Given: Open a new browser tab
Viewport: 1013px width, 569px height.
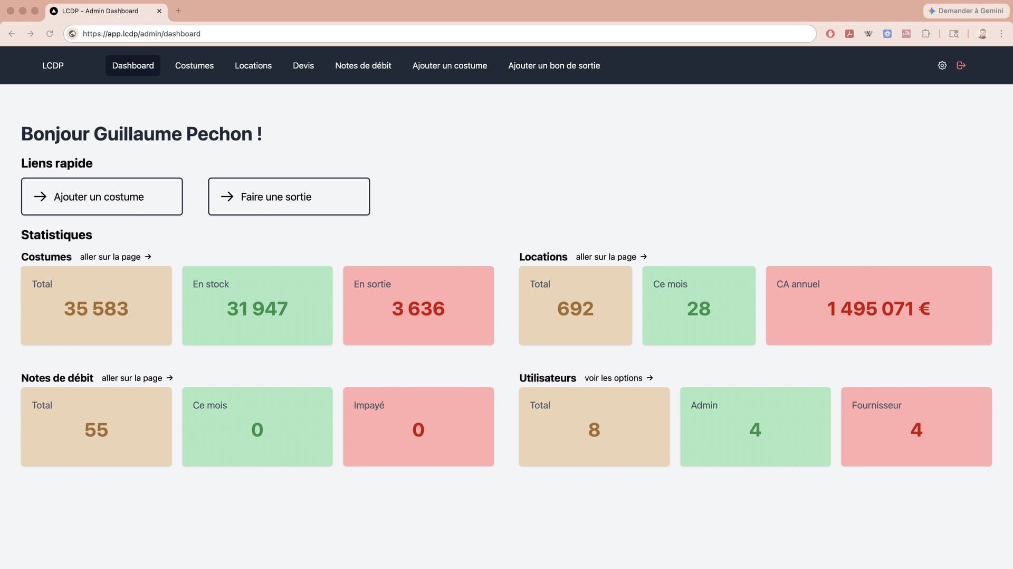Looking at the screenshot, I should [x=178, y=11].
